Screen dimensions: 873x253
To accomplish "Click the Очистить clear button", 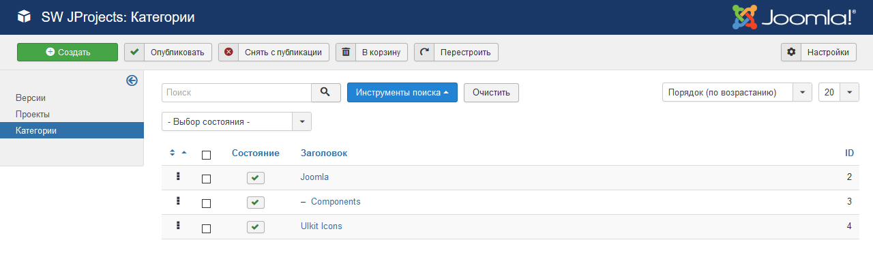I will (491, 93).
